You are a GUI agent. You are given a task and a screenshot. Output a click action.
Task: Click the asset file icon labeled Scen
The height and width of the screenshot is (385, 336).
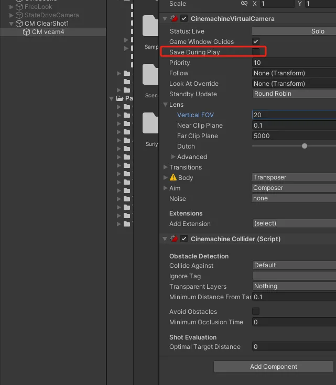coord(150,74)
